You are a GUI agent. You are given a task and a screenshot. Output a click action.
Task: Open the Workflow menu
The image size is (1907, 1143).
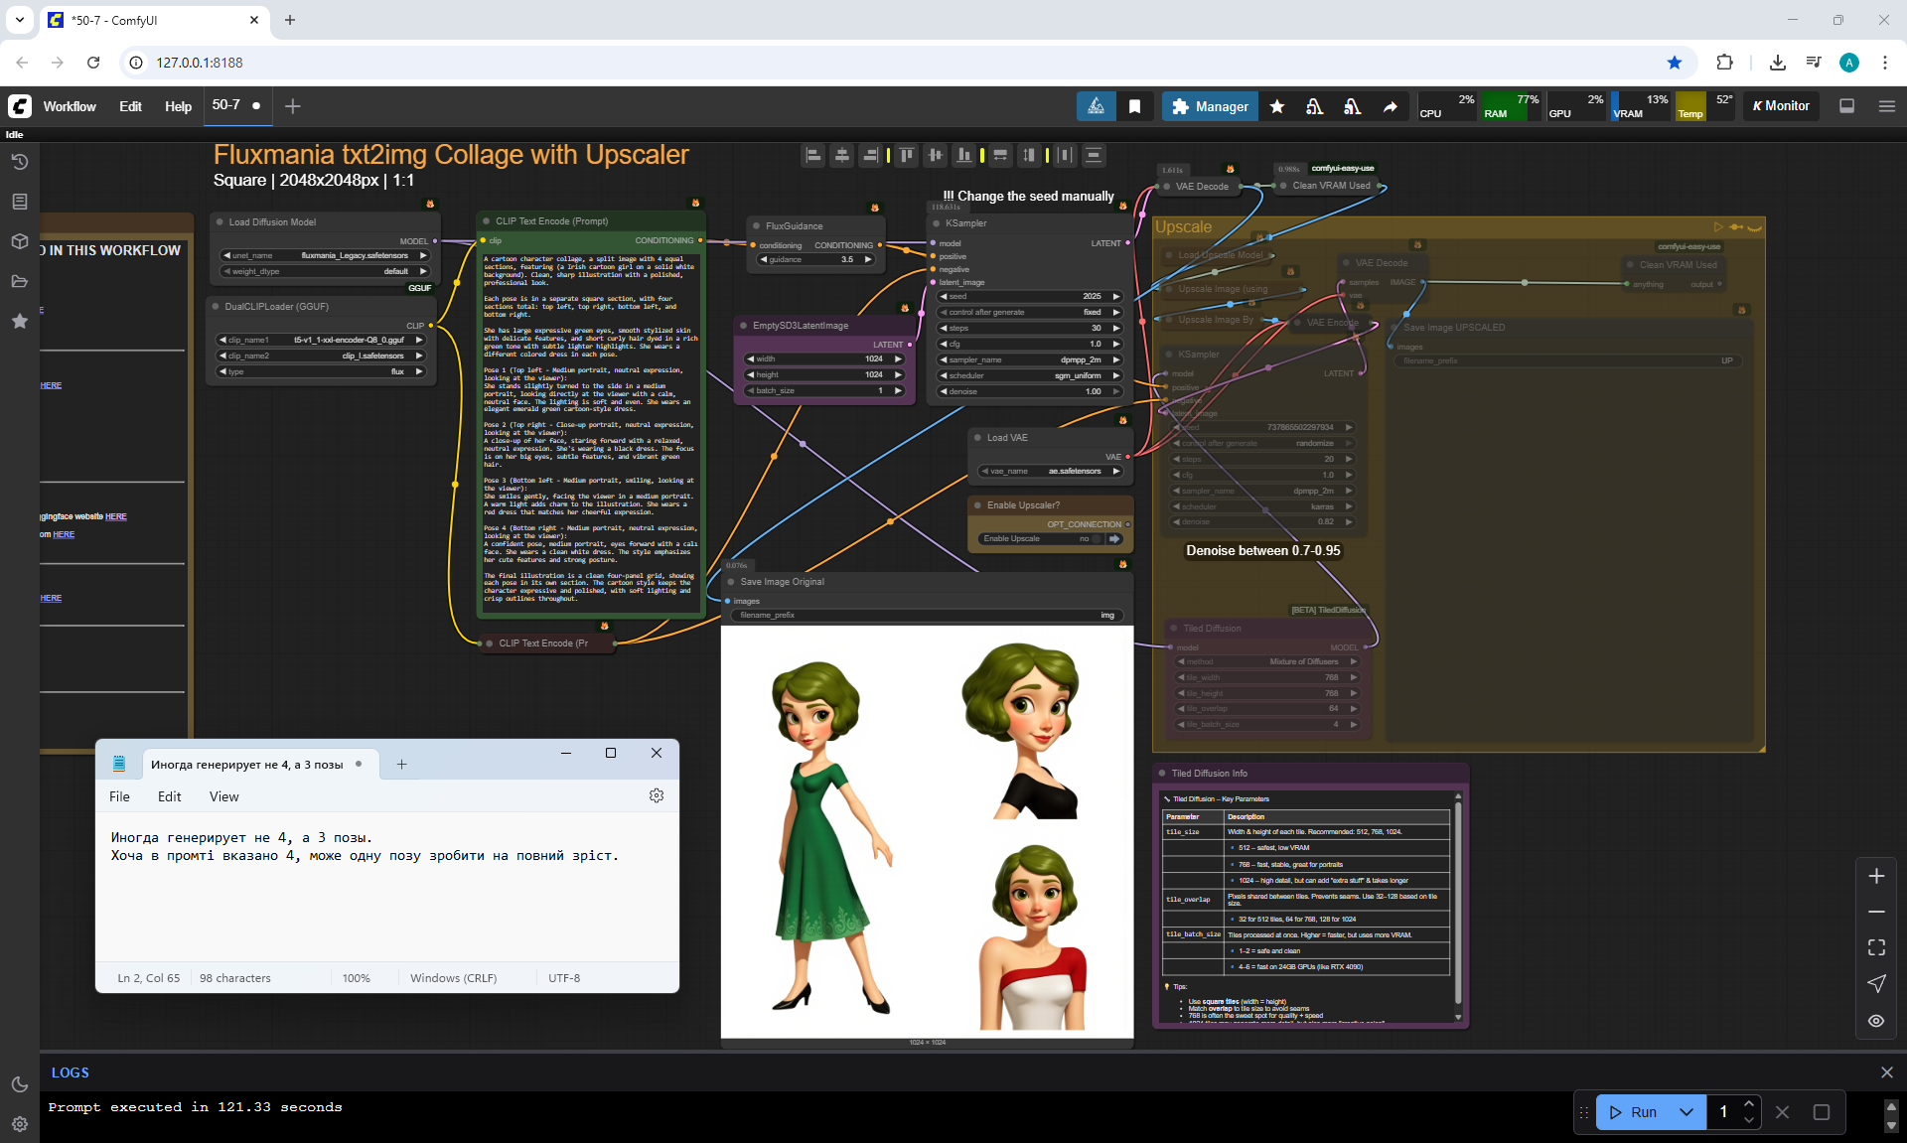(x=70, y=106)
